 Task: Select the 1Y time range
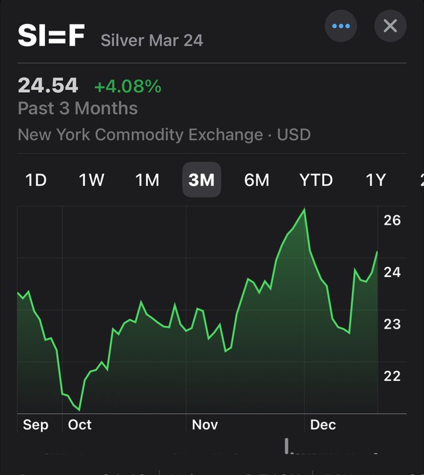tap(376, 180)
